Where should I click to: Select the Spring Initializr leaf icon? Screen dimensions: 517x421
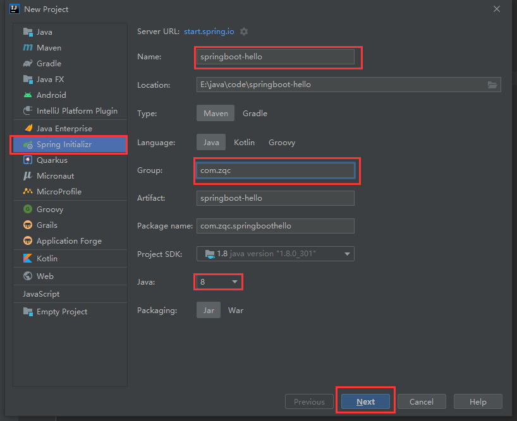(x=28, y=145)
